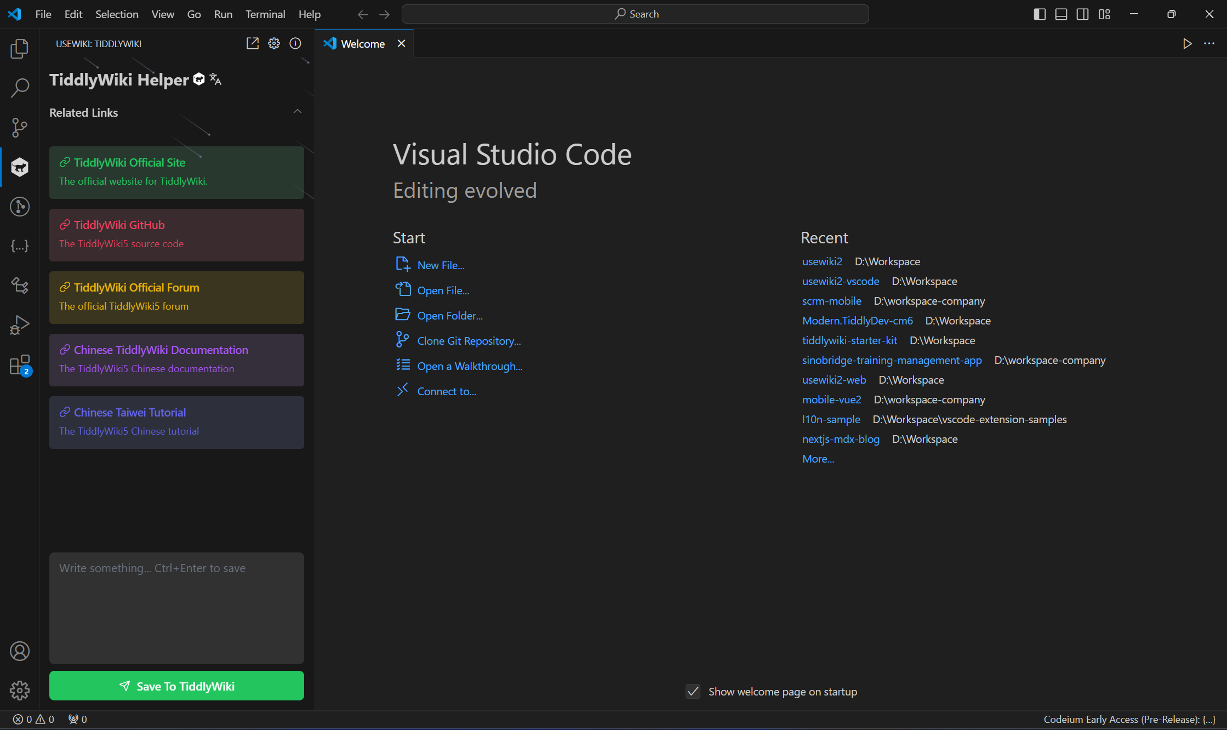Open the View menu
The width and height of the screenshot is (1227, 730).
click(x=163, y=14)
